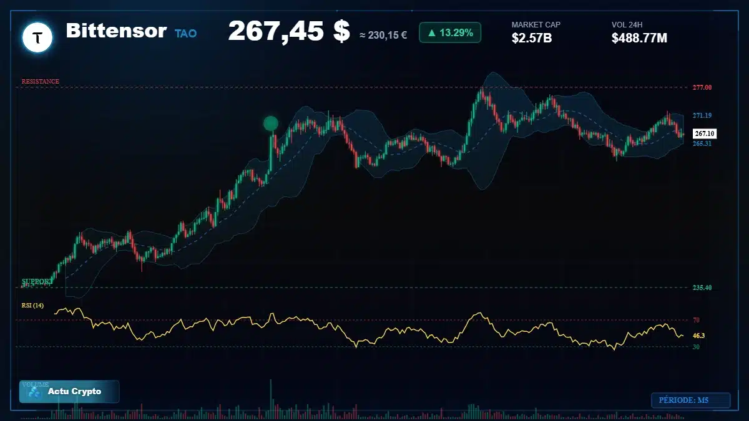The height and width of the screenshot is (421, 749).
Task: Click the 46.3 RSI value
Action: point(698,336)
